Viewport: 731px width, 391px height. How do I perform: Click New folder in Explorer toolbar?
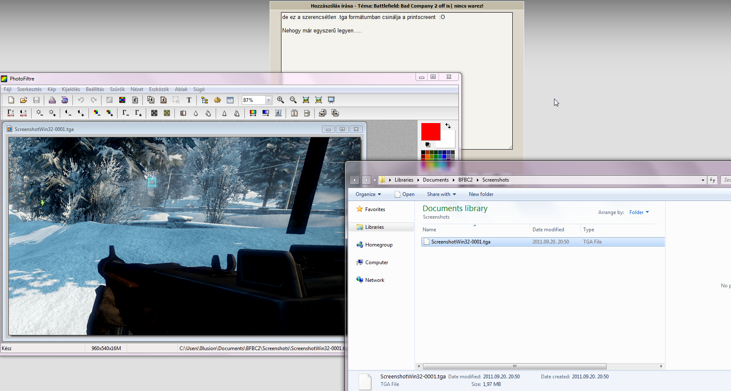pyautogui.click(x=481, y=194)
